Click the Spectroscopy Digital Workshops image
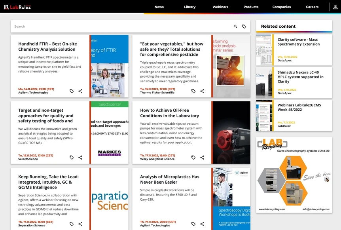 tap(231, 199)
